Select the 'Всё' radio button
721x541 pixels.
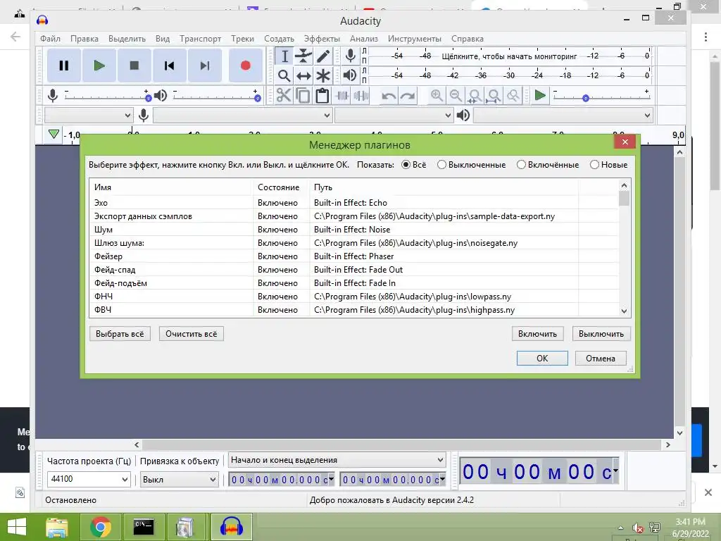point(406,165)
